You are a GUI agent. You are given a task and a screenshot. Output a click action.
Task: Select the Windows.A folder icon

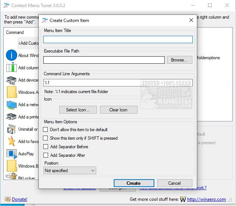[x=12, y=92]
